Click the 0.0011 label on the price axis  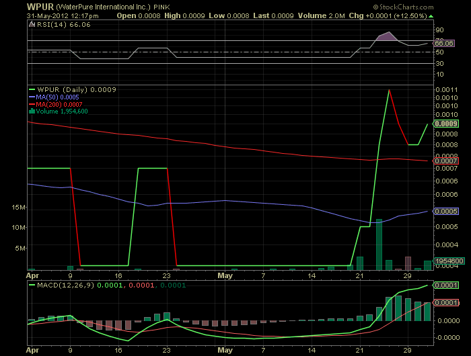447,90
